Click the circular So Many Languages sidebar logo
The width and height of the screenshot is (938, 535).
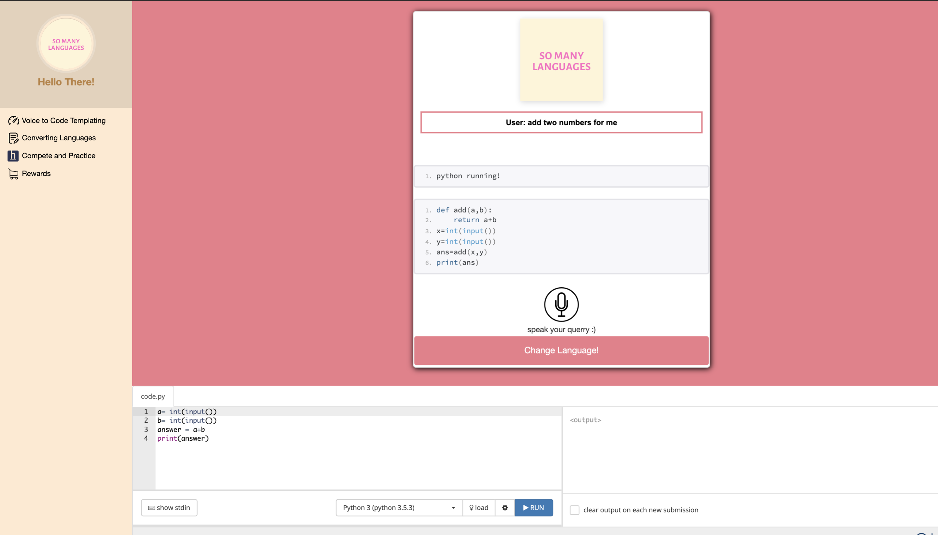[x=66, y=44]
